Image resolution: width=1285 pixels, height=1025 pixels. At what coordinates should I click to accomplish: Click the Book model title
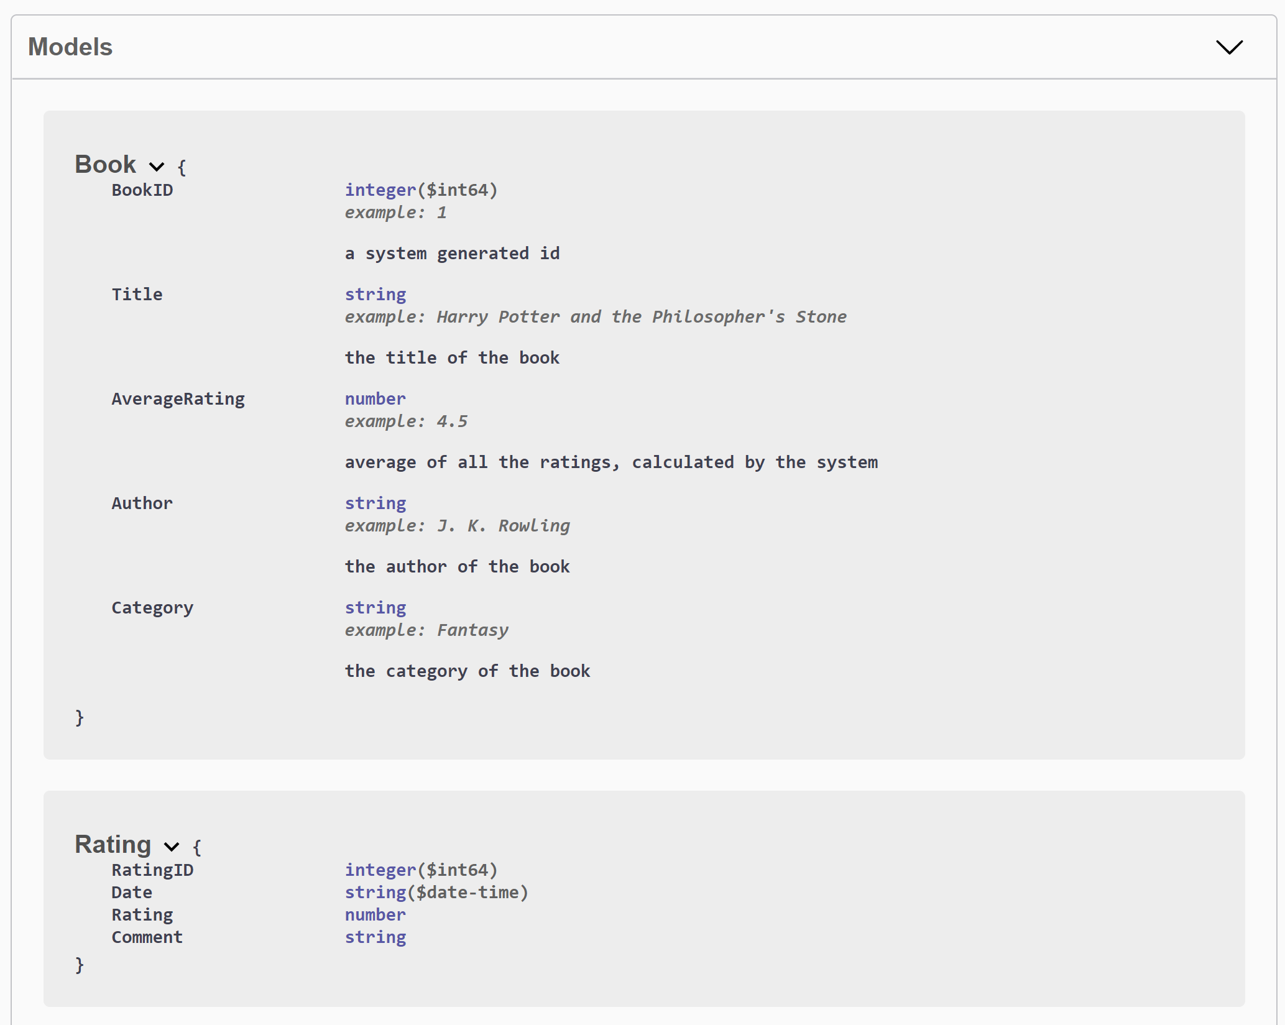pyautogui.click(x=105, y=165)
